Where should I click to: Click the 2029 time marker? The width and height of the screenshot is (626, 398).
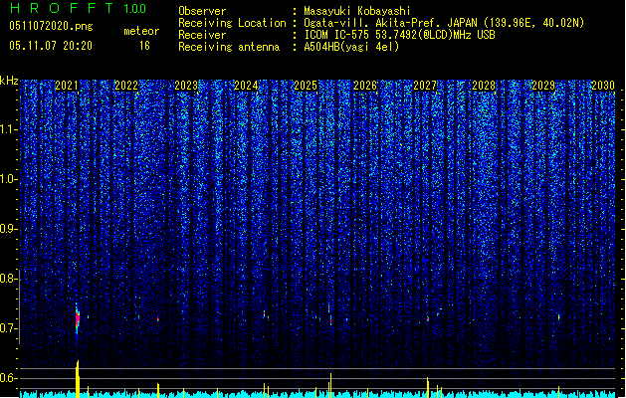[543, 86]
